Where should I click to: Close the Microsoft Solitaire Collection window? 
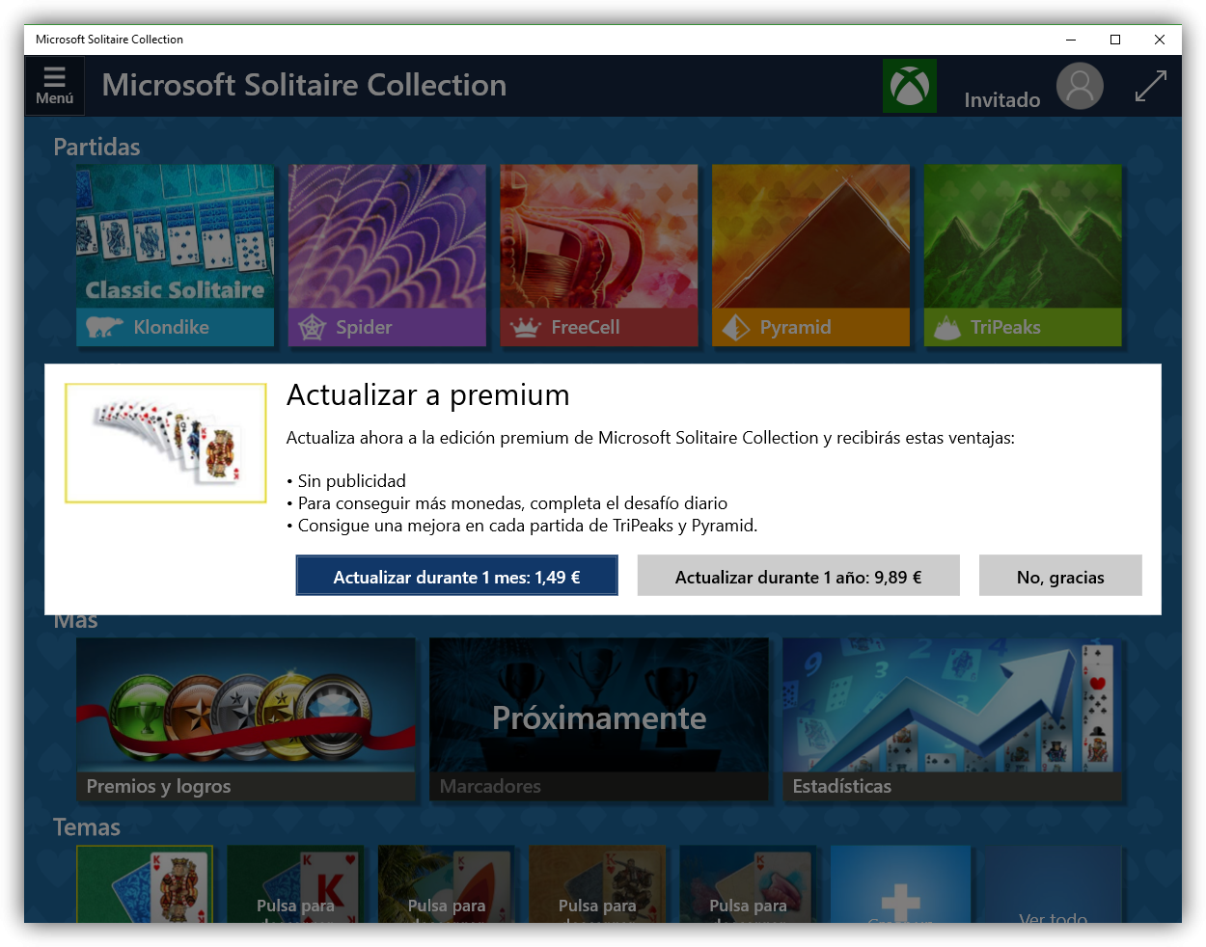click(1160, 40)
